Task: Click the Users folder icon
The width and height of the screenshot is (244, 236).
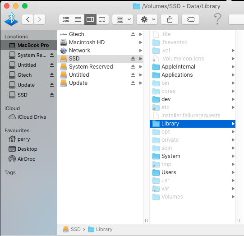Action: (x=156, y=172)
